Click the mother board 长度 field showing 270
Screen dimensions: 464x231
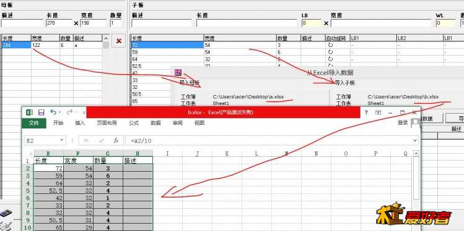point(59,23)
